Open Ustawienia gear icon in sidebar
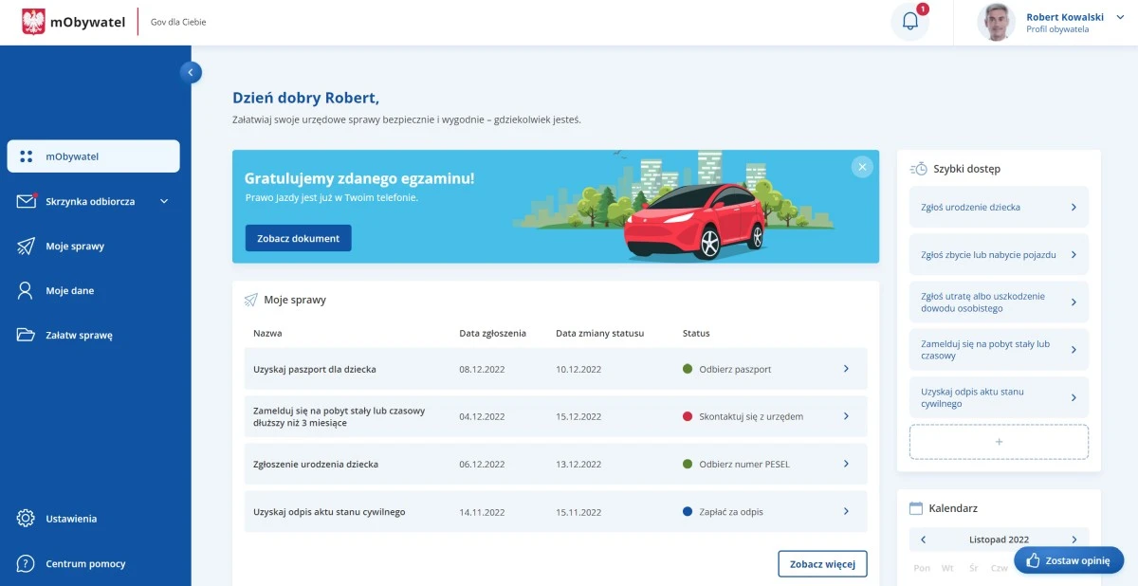This screenshot has width=1138, height=586. (x=27, y=519)
